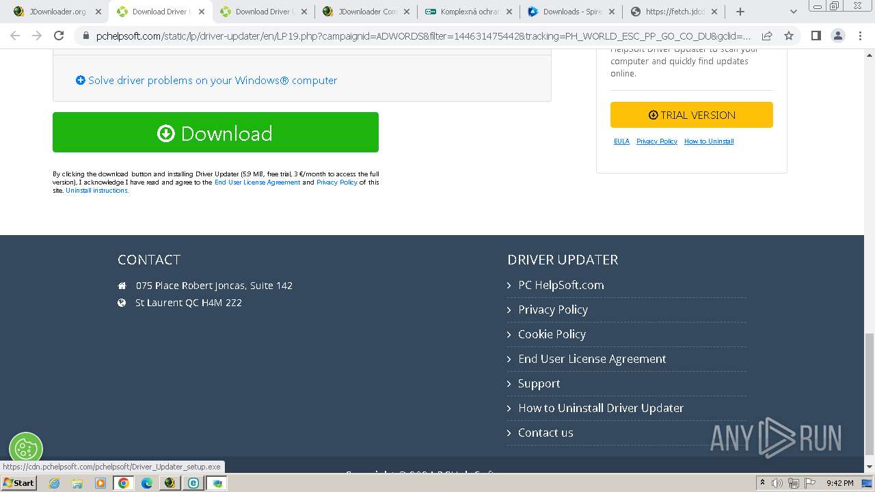Open the sidebar Privacy Policy link
875x492 pixels.
pos(657,141)
